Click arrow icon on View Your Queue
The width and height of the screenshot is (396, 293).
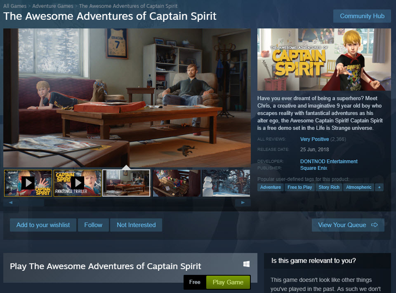pyautogui.click(x=374, y=225)
